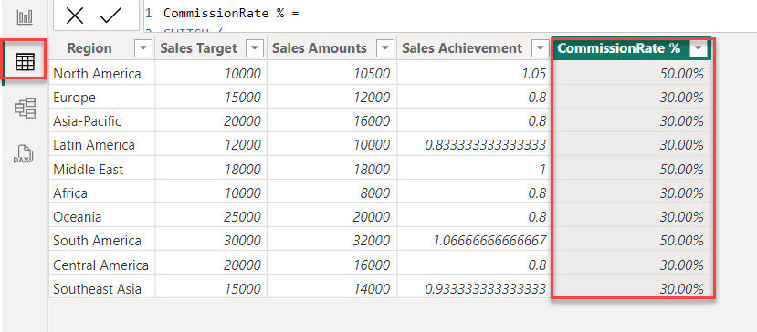This screenshot has width=757, height=332.
Task: Select the Southeast Asia cell
Action: [102, 288]
